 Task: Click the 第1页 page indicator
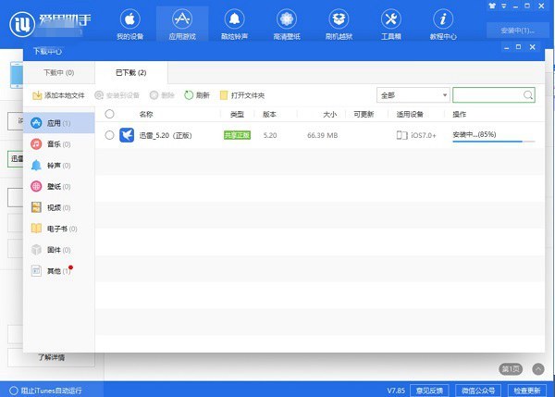511,369
